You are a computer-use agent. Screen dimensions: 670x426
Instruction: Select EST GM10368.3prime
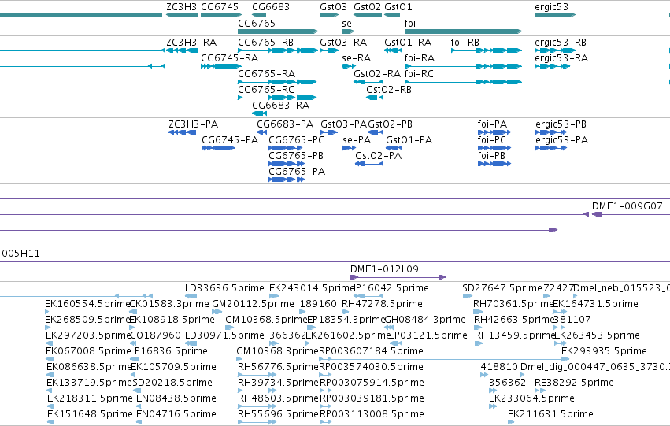(278, 351)
